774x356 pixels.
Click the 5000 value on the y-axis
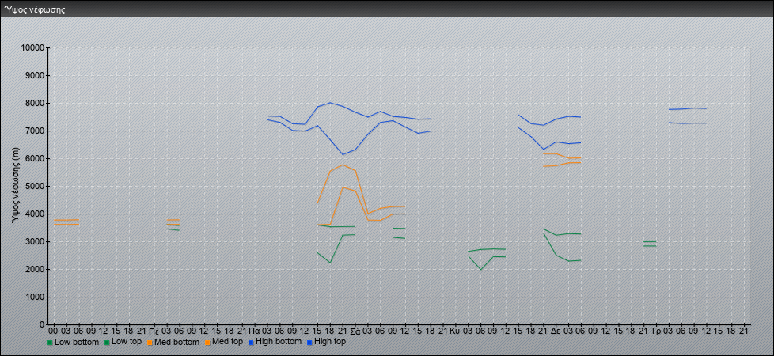(35, 186)
